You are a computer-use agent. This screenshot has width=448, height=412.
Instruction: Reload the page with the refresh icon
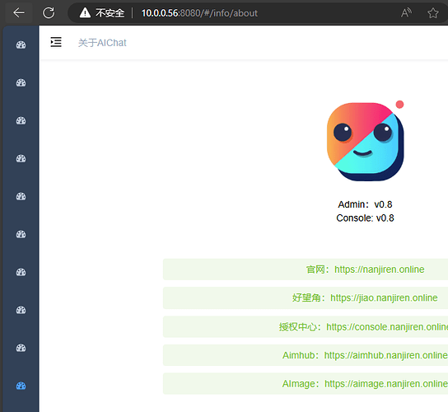[49, 13]
